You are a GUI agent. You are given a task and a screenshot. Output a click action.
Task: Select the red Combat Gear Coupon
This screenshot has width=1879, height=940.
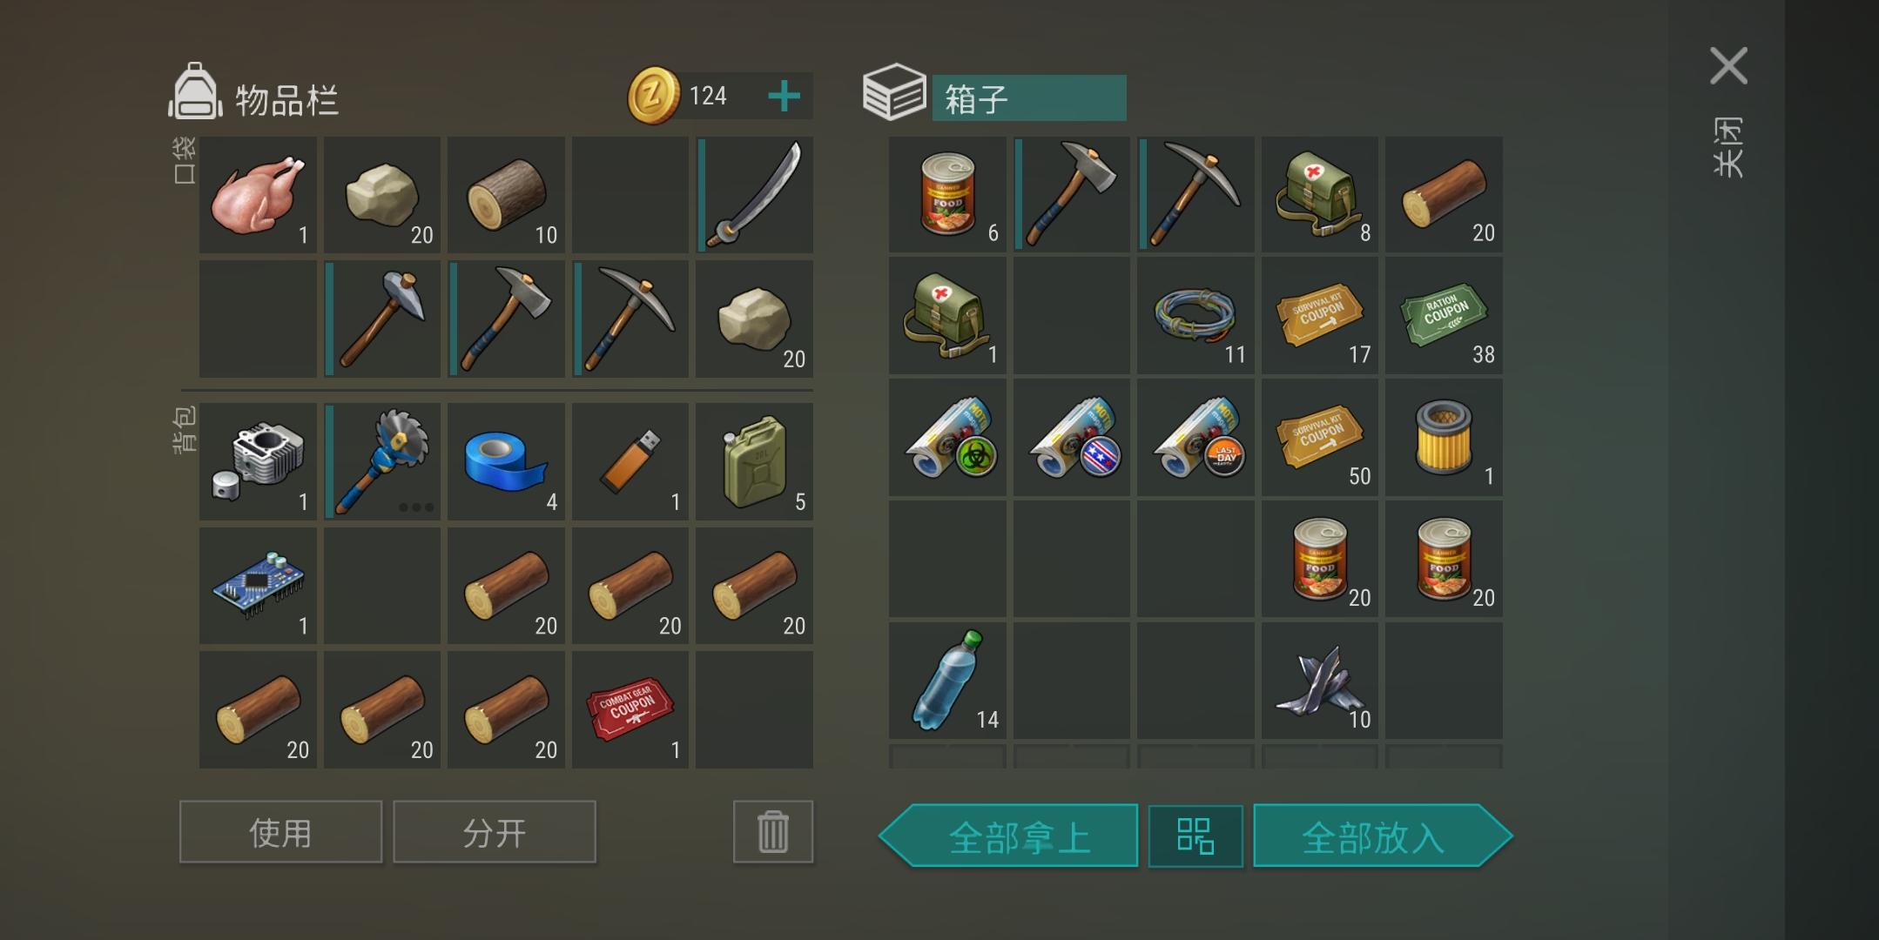click(x=630, y=709)
